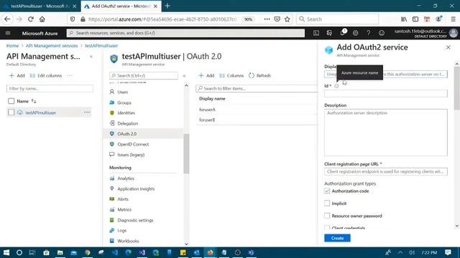Open Application Insights under Monitoring

pos(136,189)
